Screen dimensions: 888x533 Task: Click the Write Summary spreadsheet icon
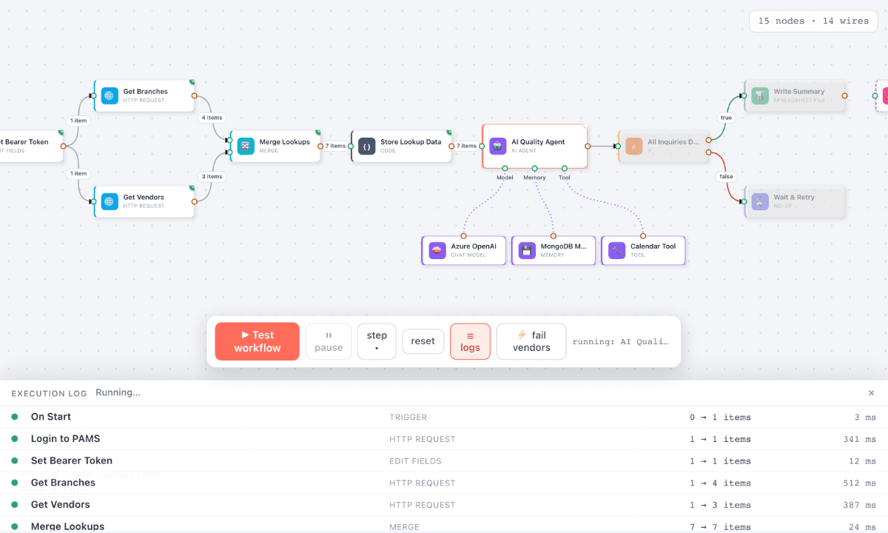pos(761,95)
